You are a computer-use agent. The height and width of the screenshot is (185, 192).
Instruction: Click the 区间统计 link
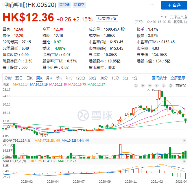[159, 78]
